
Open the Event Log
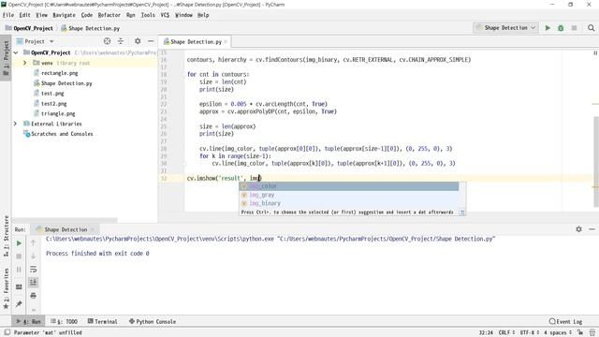click(565, 321)
